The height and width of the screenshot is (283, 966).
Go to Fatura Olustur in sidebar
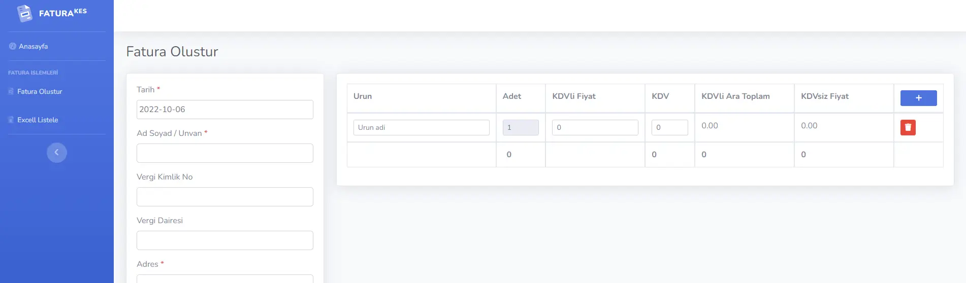40,91
